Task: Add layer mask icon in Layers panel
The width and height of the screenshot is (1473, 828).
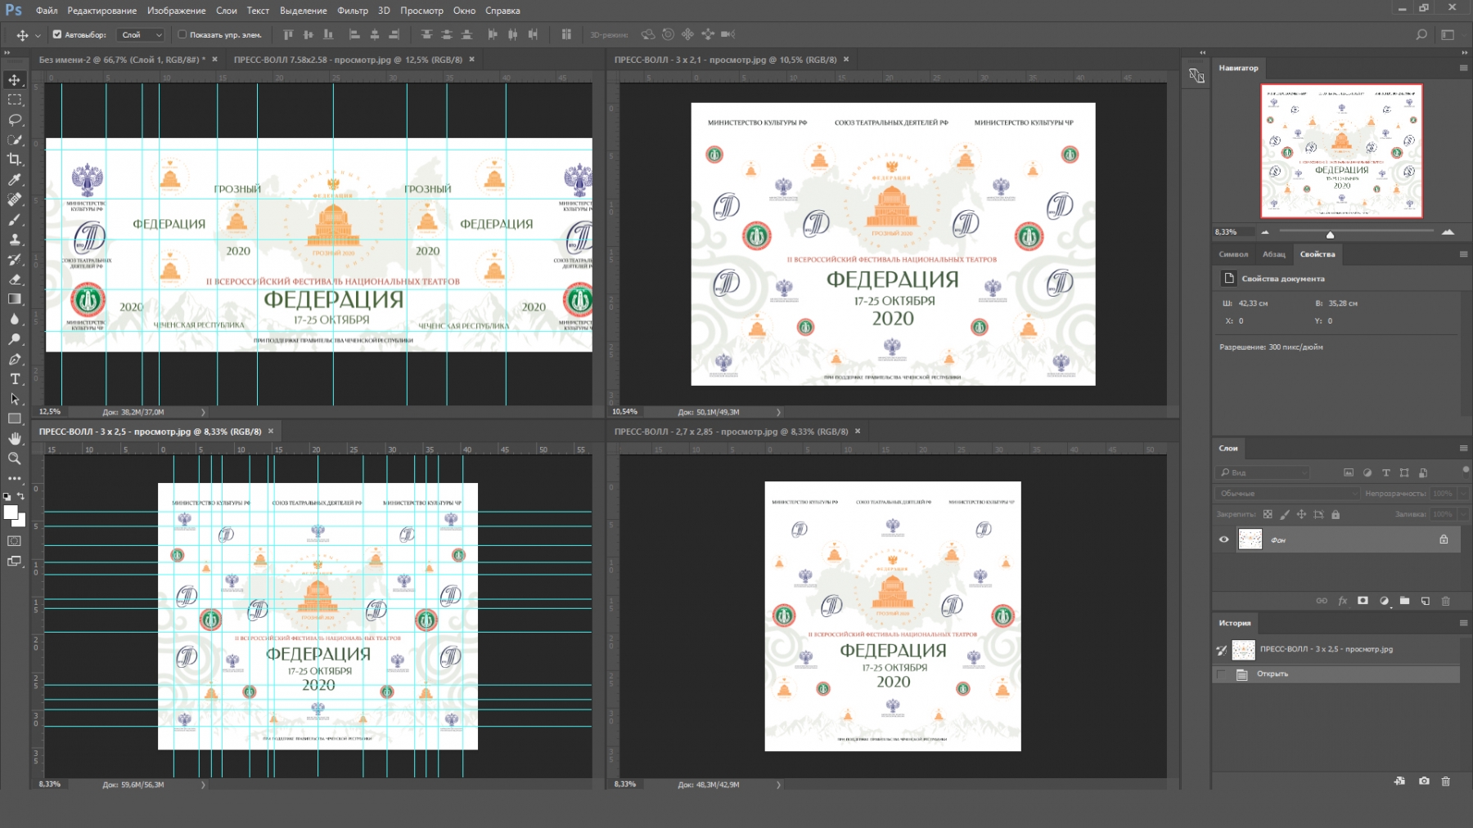Action: (x=1363, y=601)
